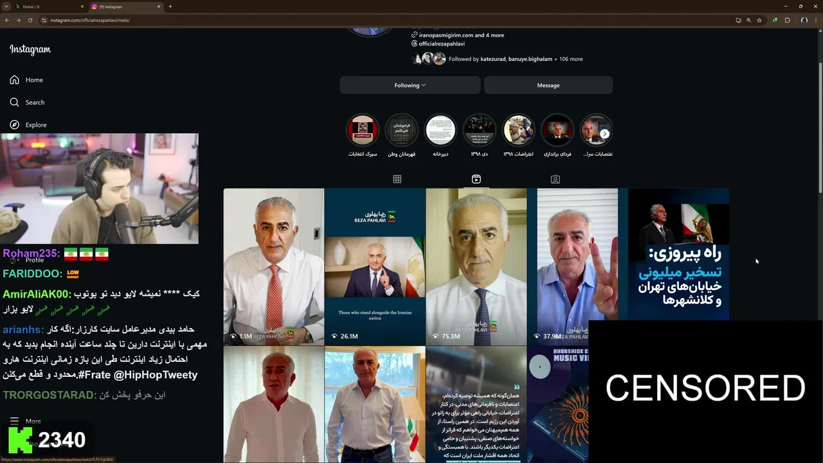This screenshot has height=463, width=823.
Task: Switch to the Posts grid tab
Action: [397, 179]
